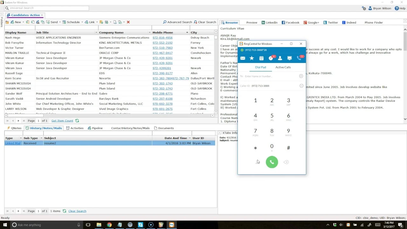Open Skype from the taskbar
This screenshot has height=229, width=407.
(x=140, y=225)
